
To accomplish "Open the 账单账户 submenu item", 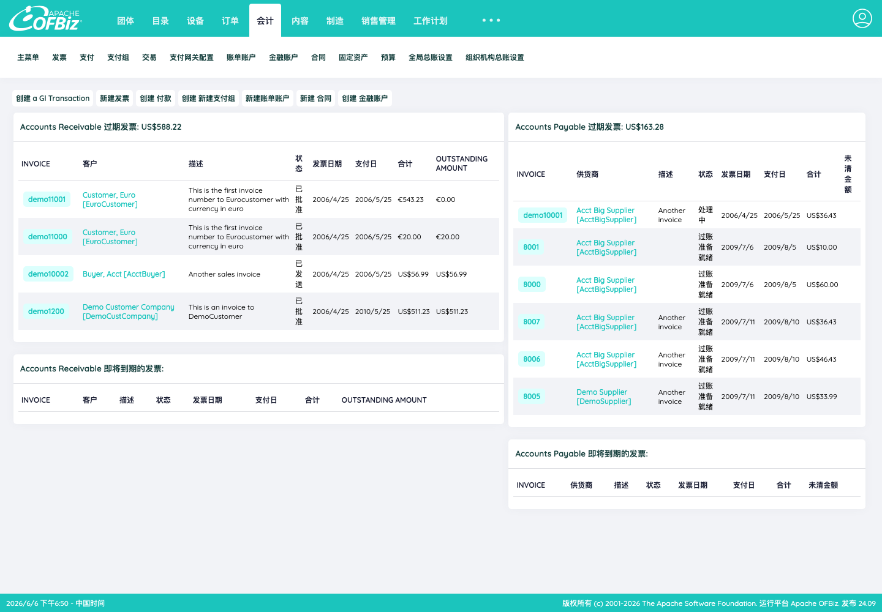I will coord(241,58).
